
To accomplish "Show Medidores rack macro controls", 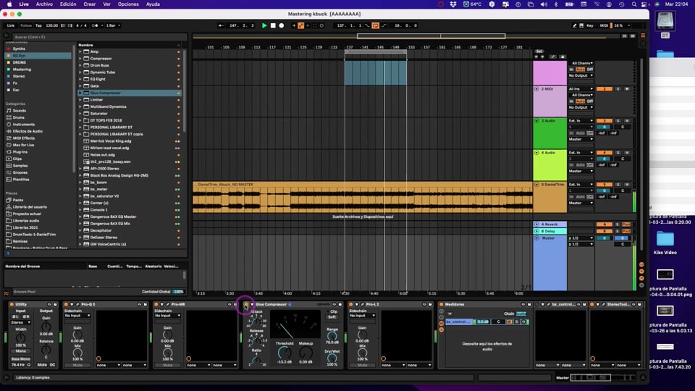I will click(x=441, y=311).
